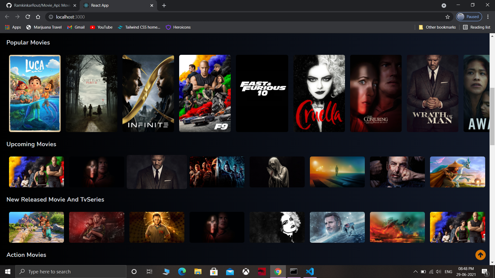
Task: Open File Explorer from the taskbar
Action: (x=198, y=272)
